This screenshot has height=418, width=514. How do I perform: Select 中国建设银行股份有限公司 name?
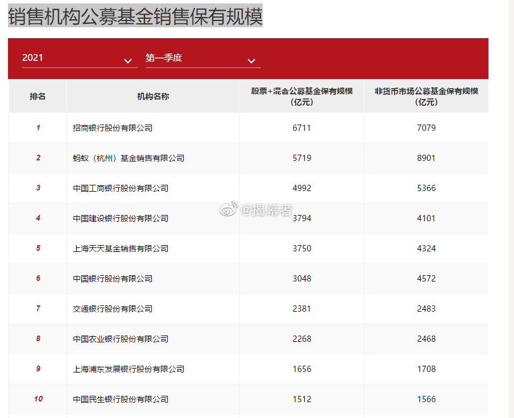121,218
